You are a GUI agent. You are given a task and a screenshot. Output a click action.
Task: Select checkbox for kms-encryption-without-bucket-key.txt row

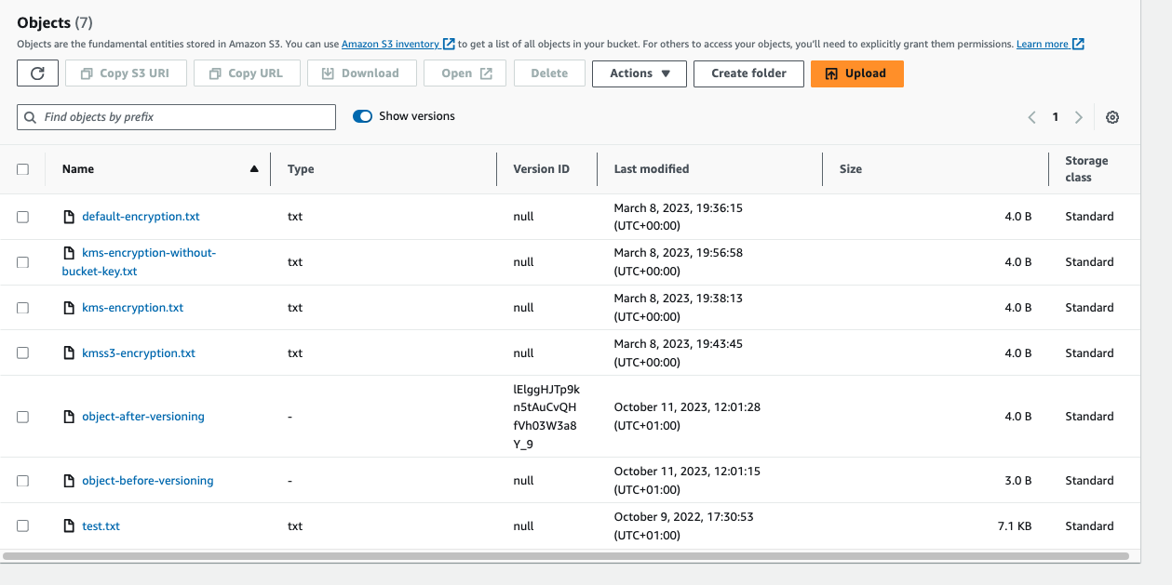click(x=23, y=262)
